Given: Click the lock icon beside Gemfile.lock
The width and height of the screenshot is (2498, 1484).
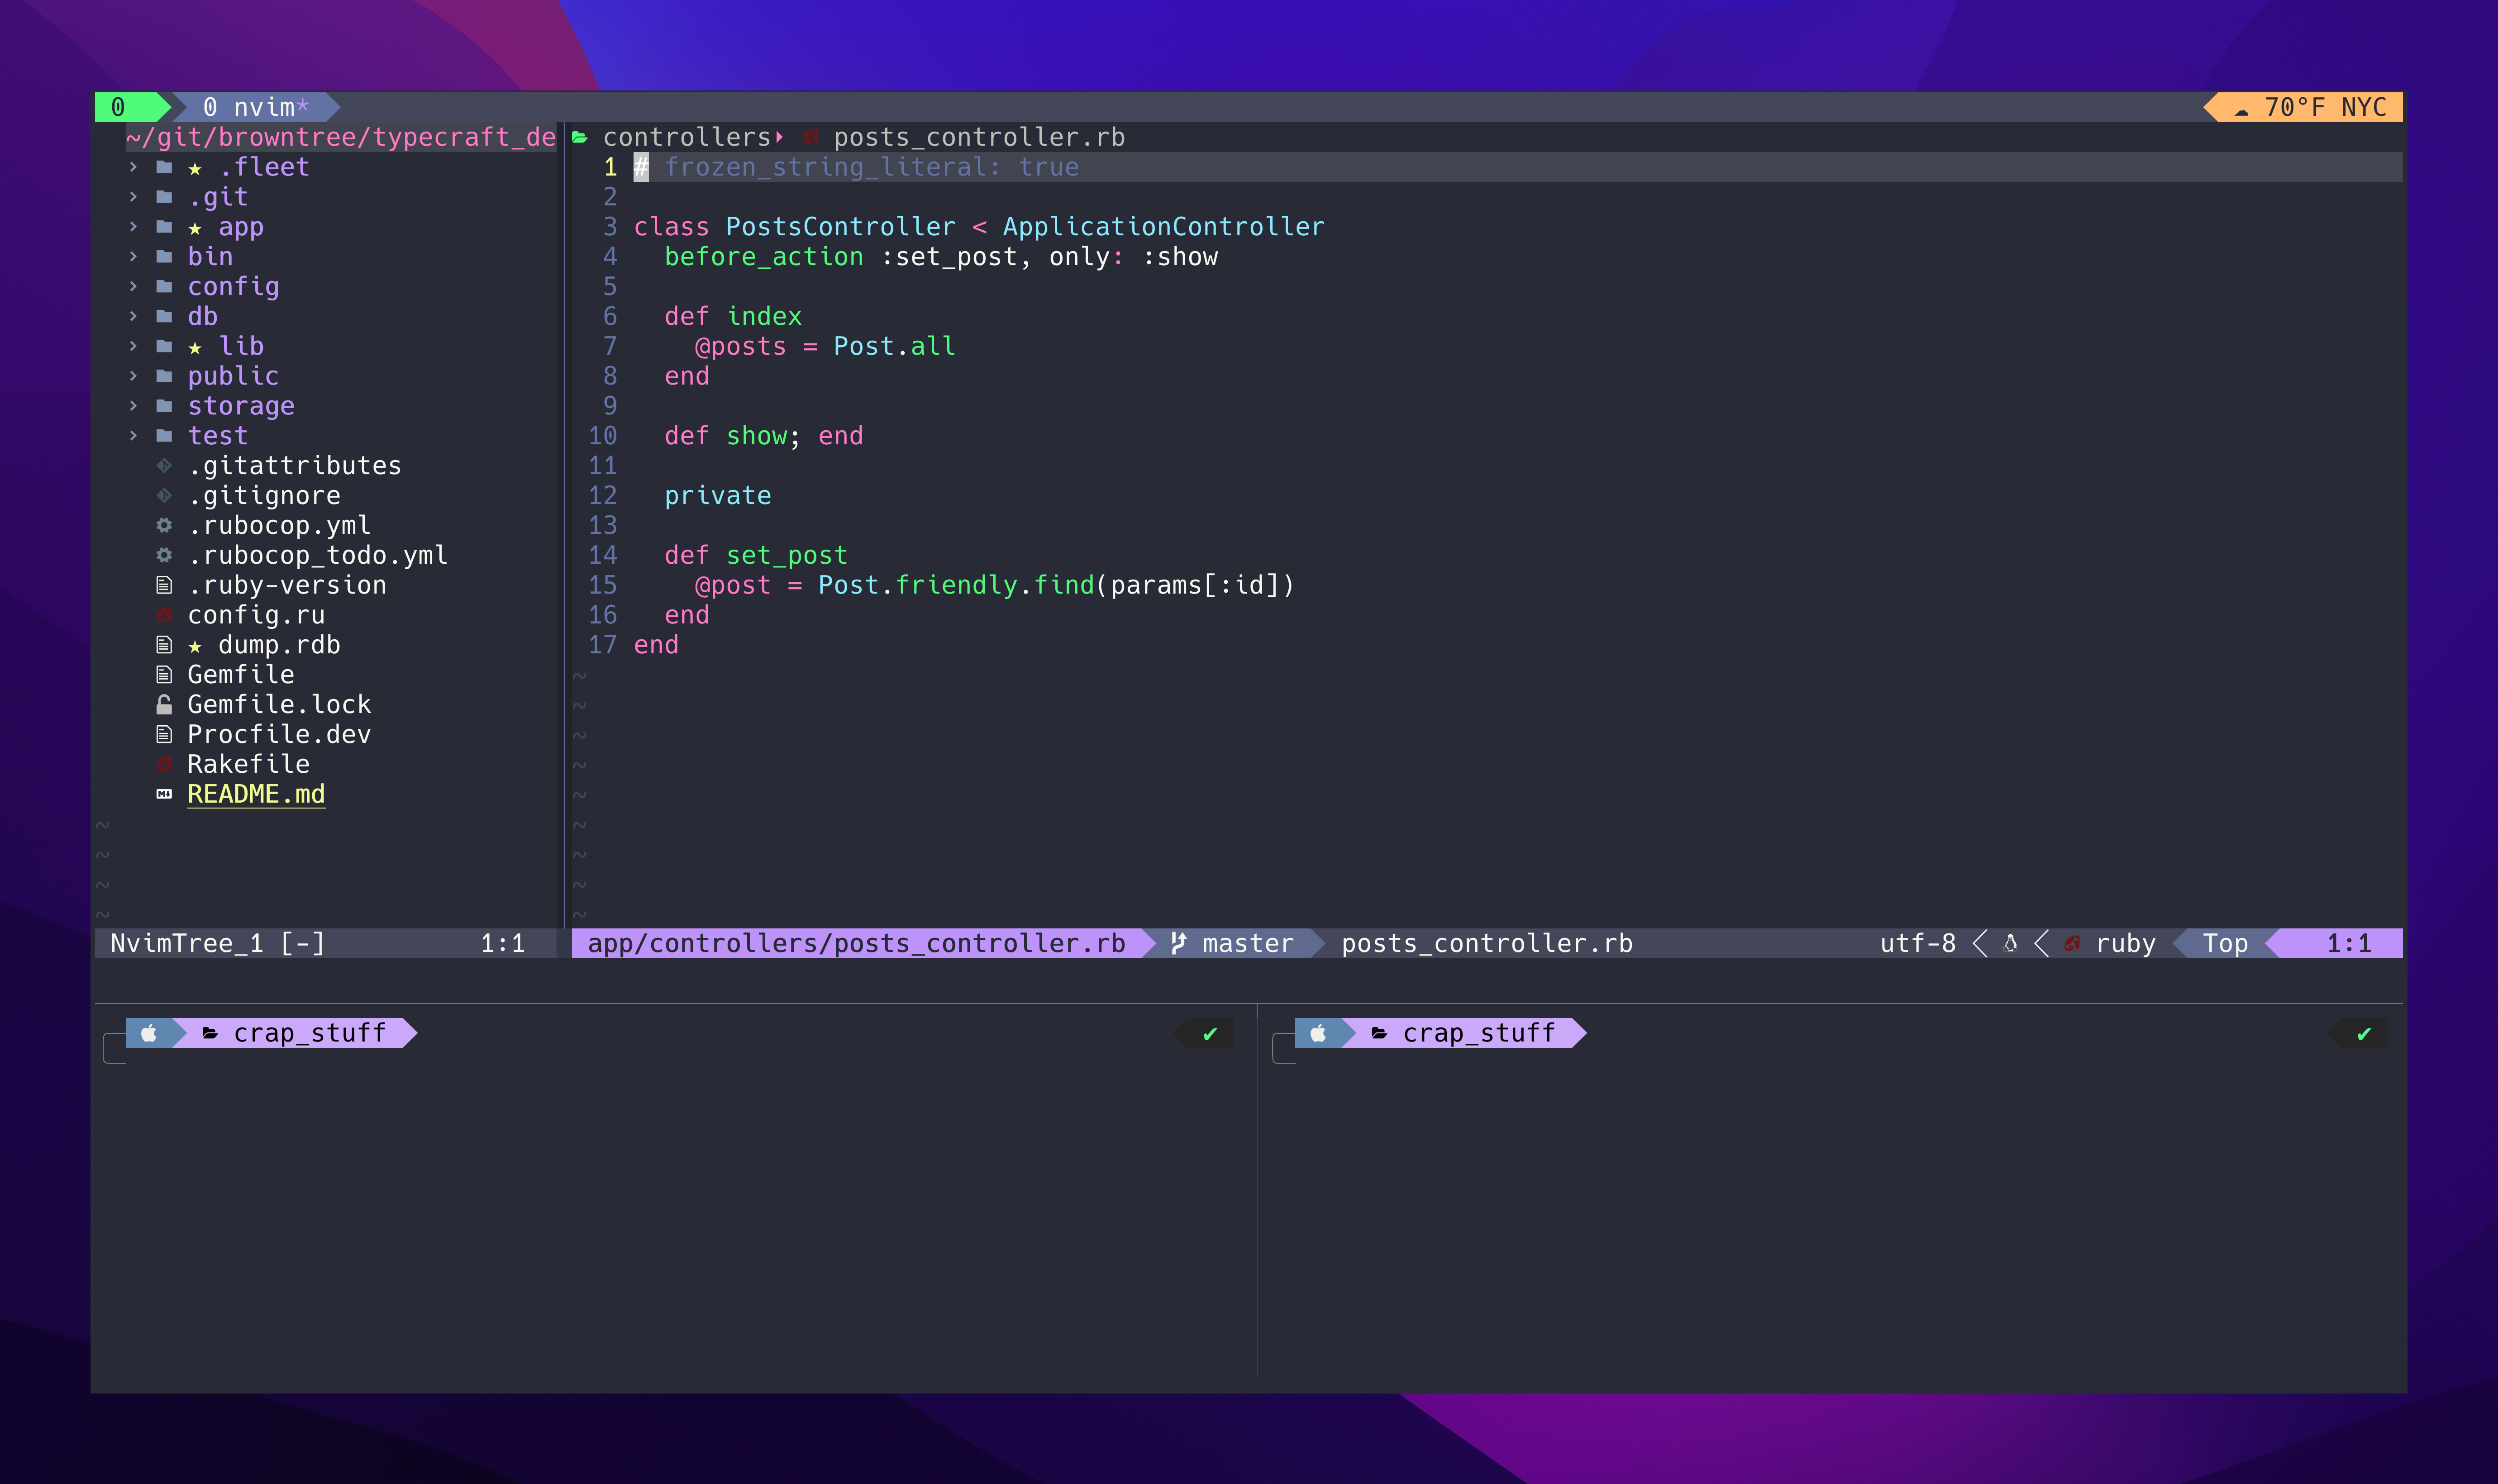Looking at the screenshot, I should tap(164, 705).
